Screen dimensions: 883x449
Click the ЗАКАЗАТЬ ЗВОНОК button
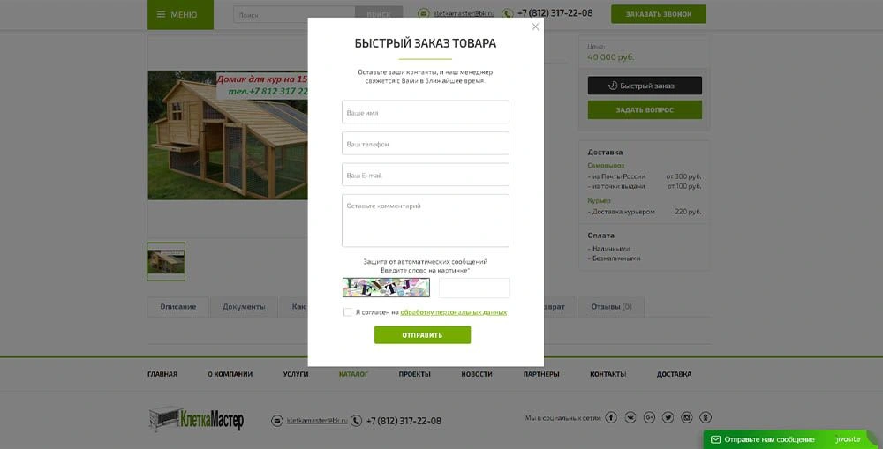tap(659, 14)
